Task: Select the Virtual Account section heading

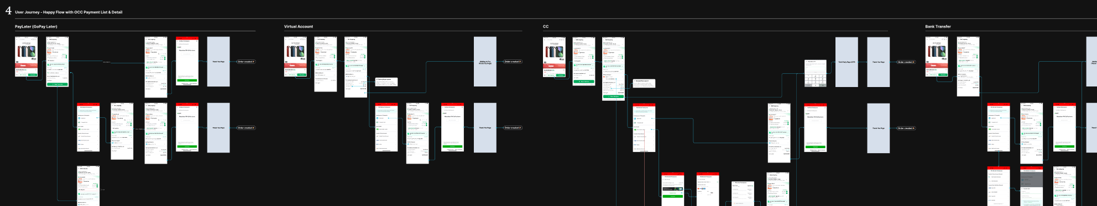Action: tap(299, 26)
